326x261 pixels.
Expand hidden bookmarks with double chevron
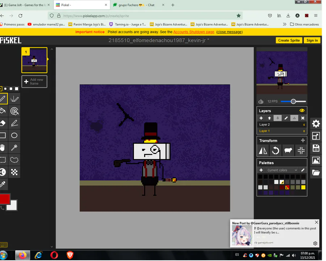(285, 24)
